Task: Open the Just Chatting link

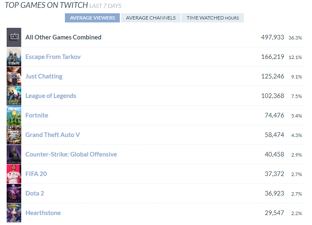Action: [44, 76]
